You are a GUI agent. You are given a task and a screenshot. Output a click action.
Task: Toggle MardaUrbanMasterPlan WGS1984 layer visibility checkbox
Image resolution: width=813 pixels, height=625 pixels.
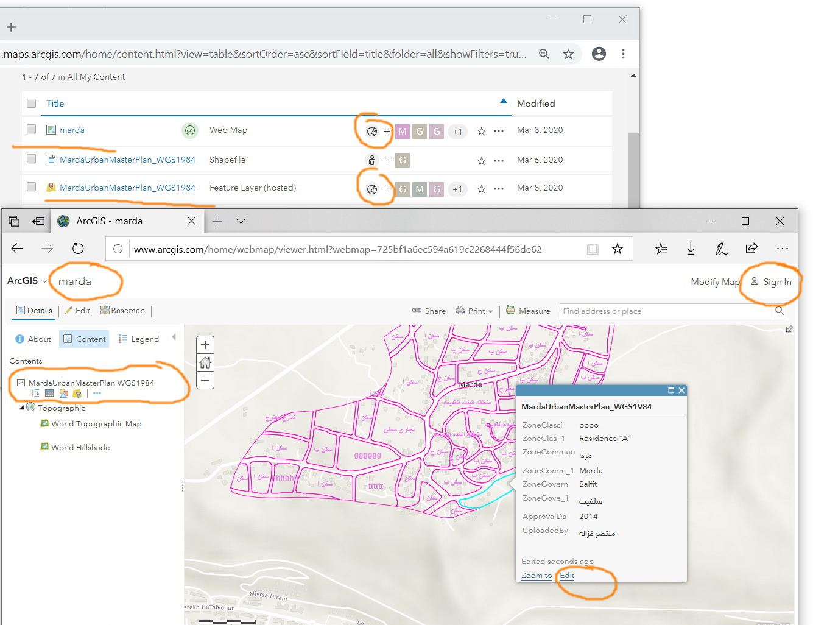(x=21, y=383)
